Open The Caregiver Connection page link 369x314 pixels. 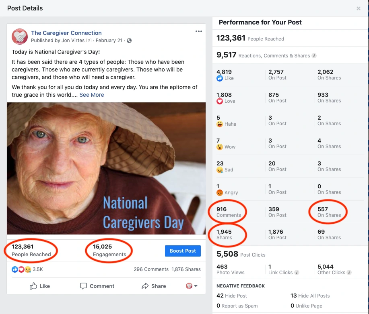pos(66,33)
